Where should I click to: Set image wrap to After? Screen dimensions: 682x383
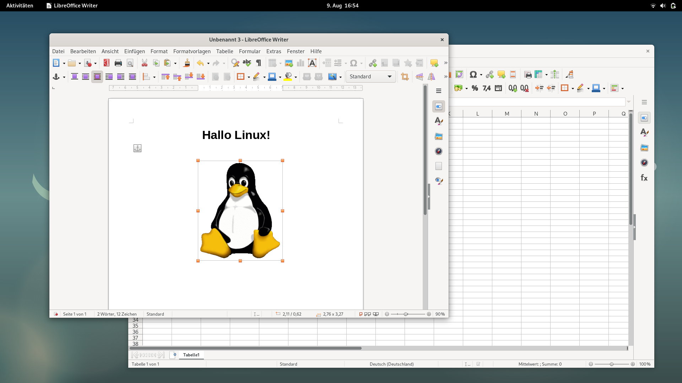pyautogui.click(x=121, y=77)
